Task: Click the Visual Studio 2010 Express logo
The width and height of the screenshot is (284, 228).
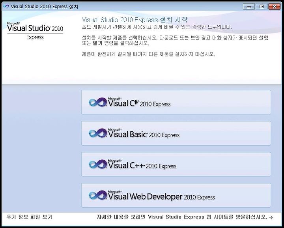Action: tap(35, 31)
